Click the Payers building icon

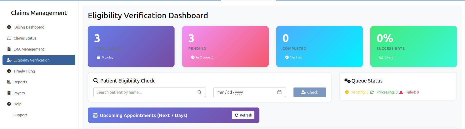click(9, 93)
